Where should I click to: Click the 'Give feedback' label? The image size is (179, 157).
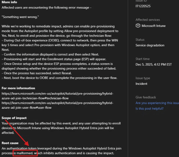[146, 97]
